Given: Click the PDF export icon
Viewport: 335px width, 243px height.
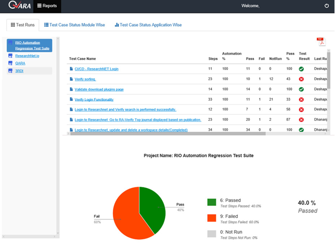Looking at the screenshot, I should pos(321,42).
